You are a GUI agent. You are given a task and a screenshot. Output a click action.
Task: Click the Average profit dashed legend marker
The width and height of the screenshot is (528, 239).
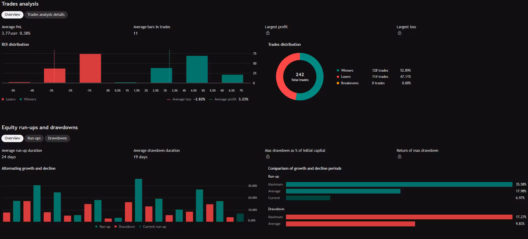(211, 100)
